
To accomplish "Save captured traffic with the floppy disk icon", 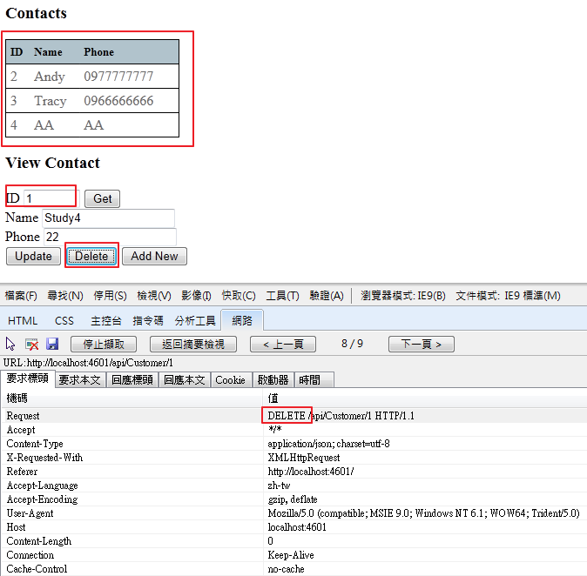I will click(x=52, y=344).
